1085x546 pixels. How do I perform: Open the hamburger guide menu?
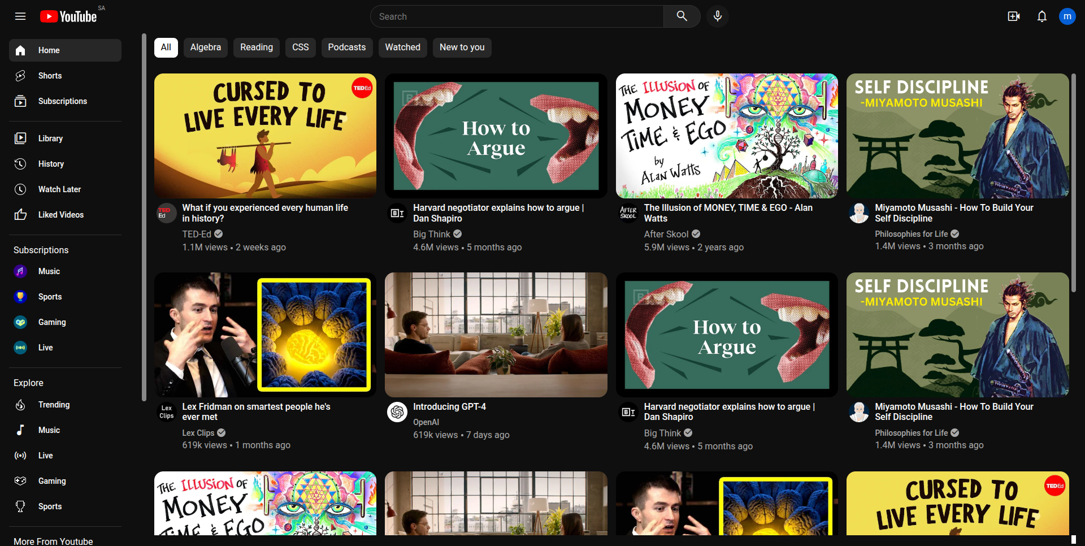(x=20, y=16)
